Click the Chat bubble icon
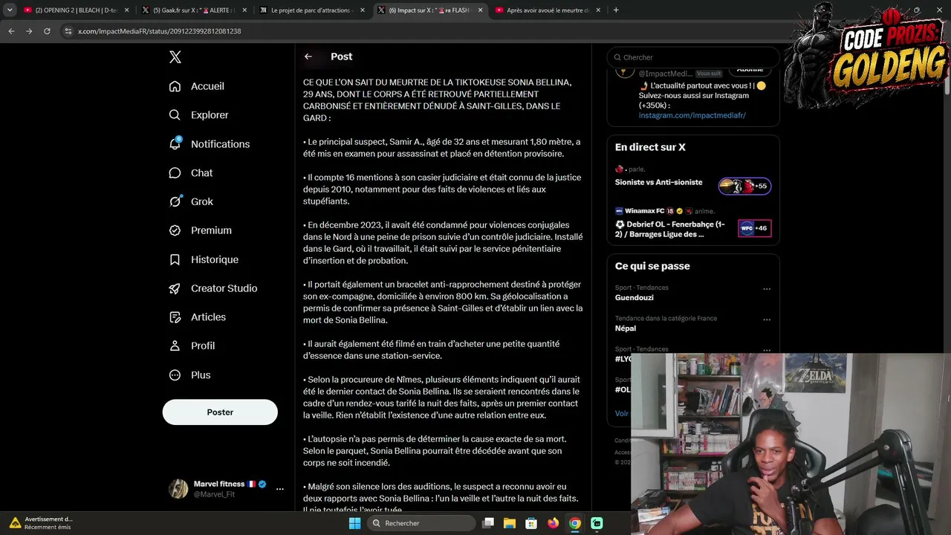 tap(175, 172)
